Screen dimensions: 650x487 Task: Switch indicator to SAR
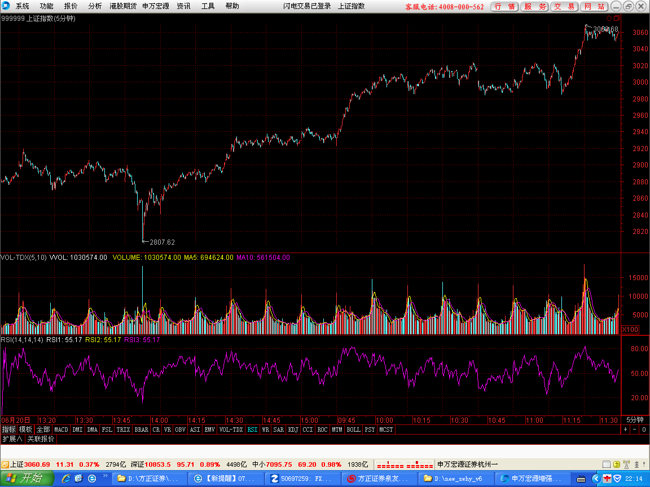pyautogui.click(x=279, y=430)
